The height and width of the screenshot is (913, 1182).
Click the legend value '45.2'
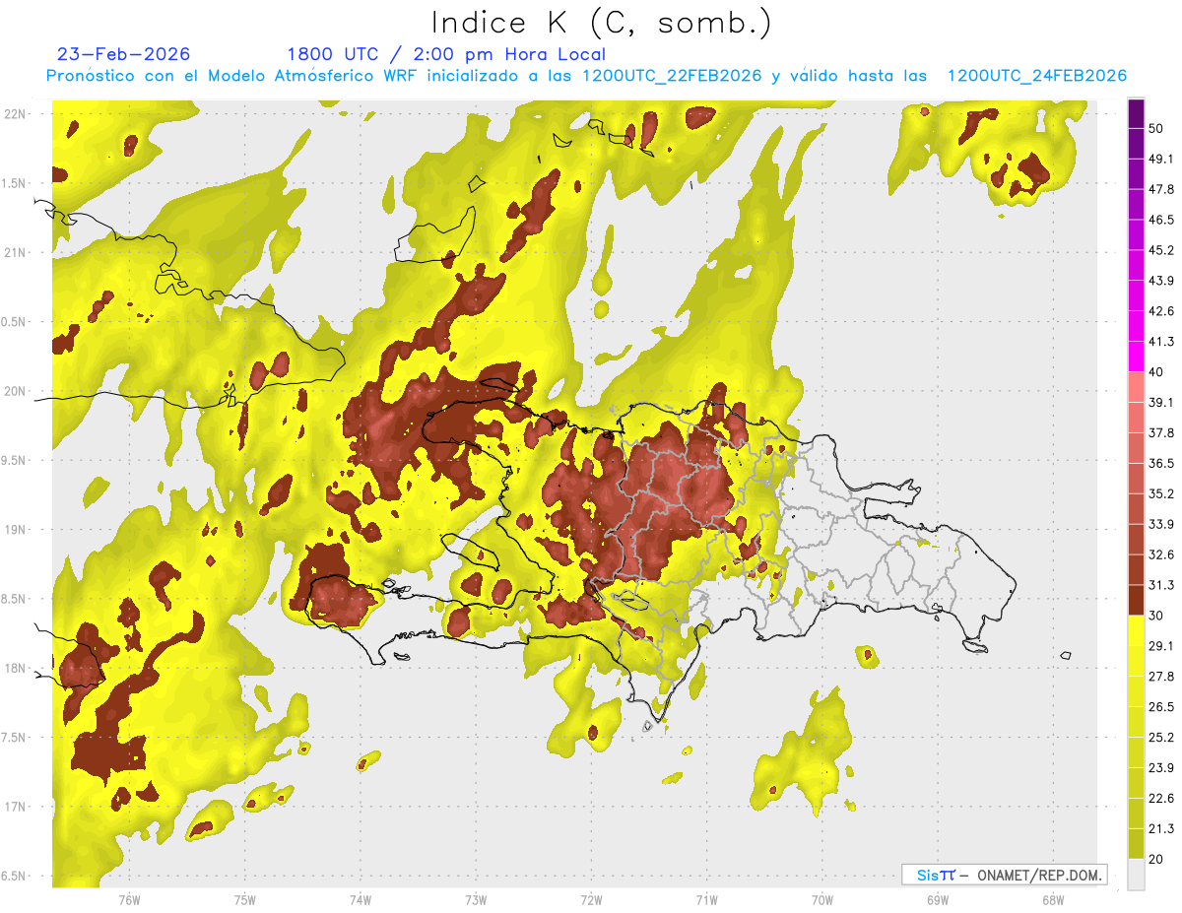coord(1161,250)
